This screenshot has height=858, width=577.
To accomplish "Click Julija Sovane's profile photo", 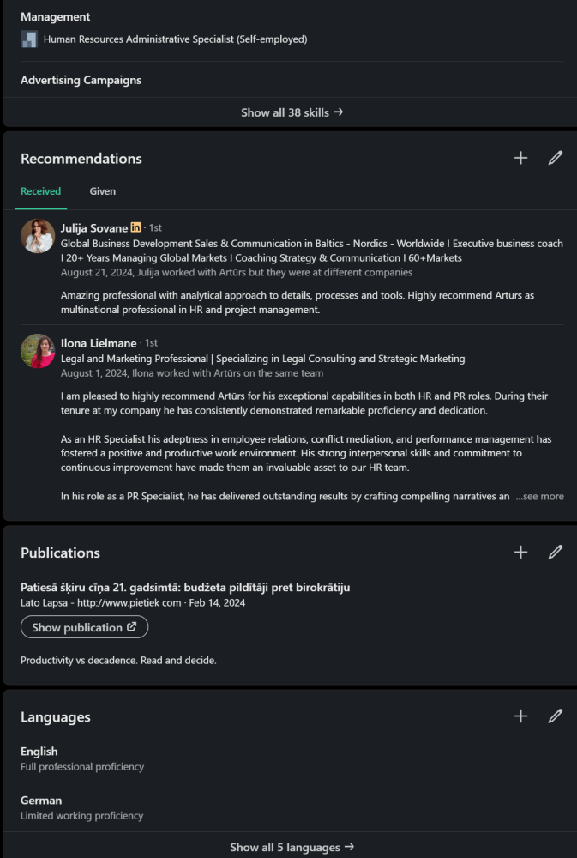I will (x=38, y=236).
